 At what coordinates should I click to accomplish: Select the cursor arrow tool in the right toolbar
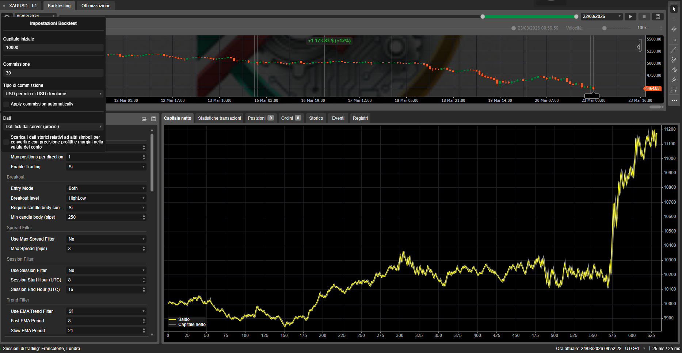click(674, 9)
